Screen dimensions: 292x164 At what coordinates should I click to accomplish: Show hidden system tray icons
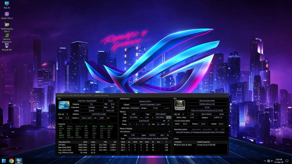coord(265,161)
